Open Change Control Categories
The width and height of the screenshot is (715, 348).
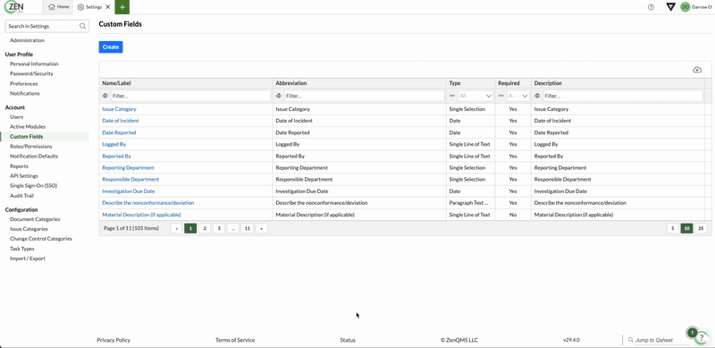pos(41,238)
